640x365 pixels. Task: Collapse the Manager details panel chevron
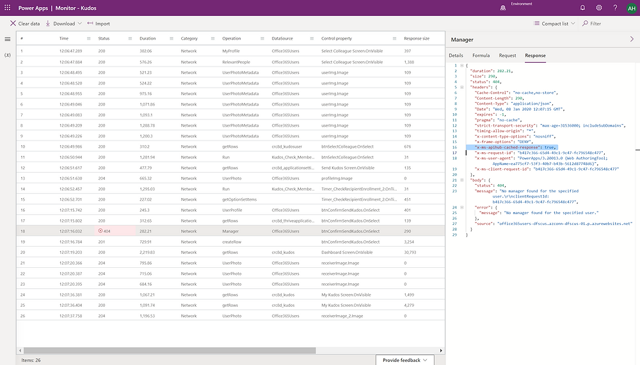click(x=632, y=39)
